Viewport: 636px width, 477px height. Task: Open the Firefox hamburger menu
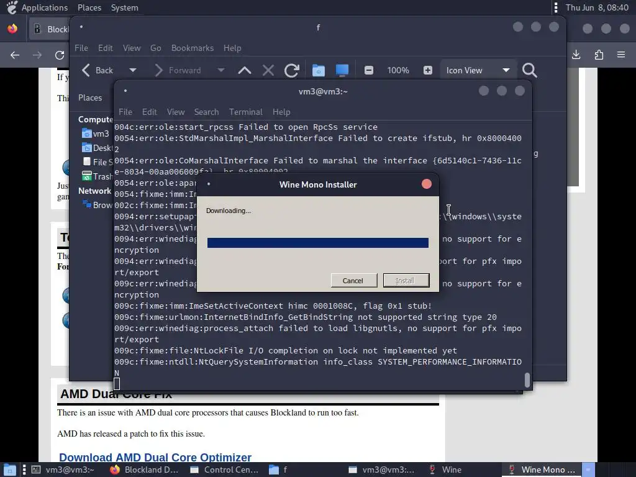pos(621,55)
